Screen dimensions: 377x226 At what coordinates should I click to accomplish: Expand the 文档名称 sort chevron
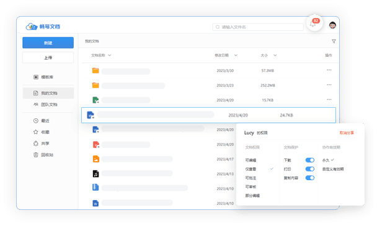pos(109,55)
